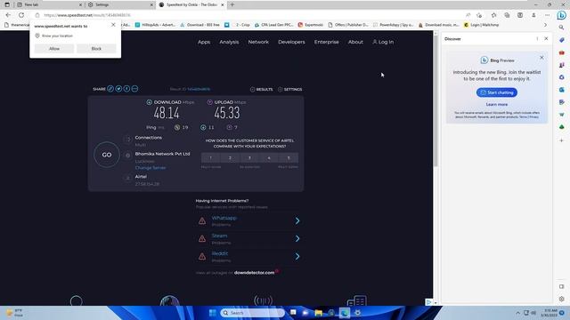Open the Developers menu item
Viewport: 570px width, 320px height.
click(291, 42)
